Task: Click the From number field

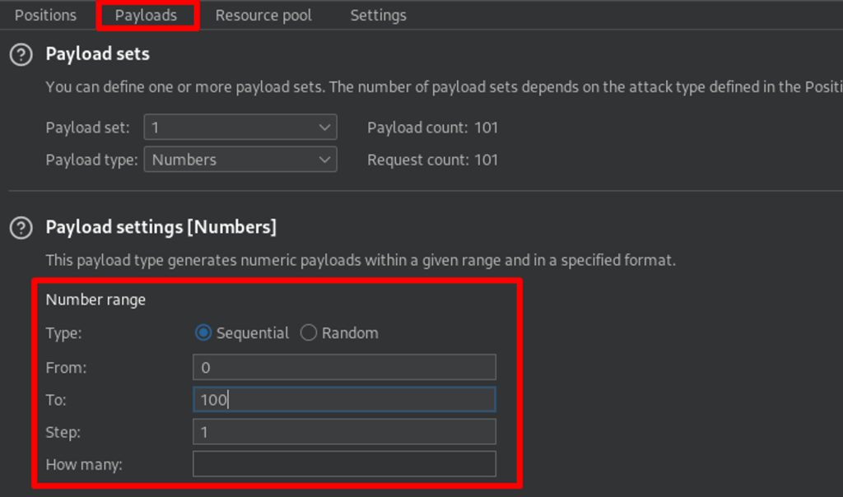Action: [x=344, y=367]
